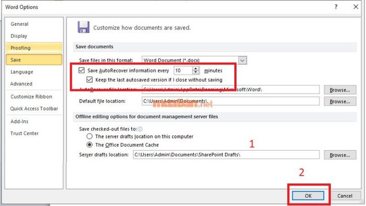This screenshot has width=366, height=206.
Task: Click info icon beside Save checked-out files
Action: (x=140, y=129)
